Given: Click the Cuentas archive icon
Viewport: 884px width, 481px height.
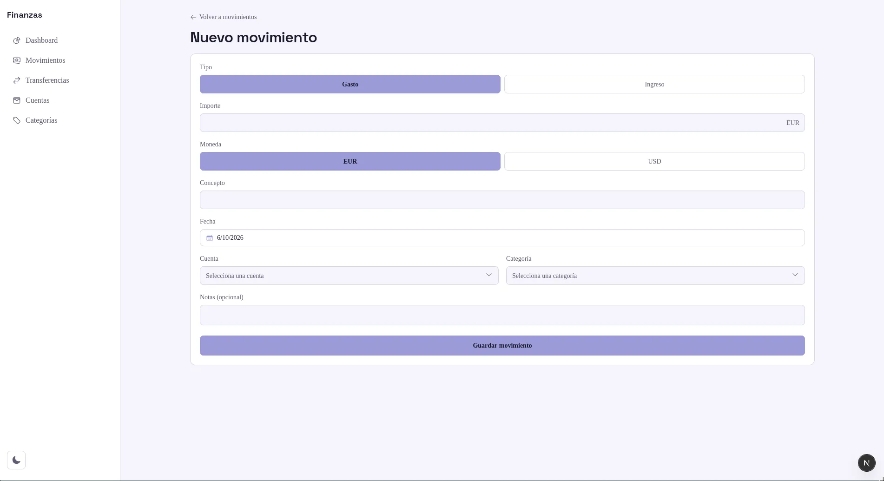Looking at the screenshot, I should click(17, 100).
